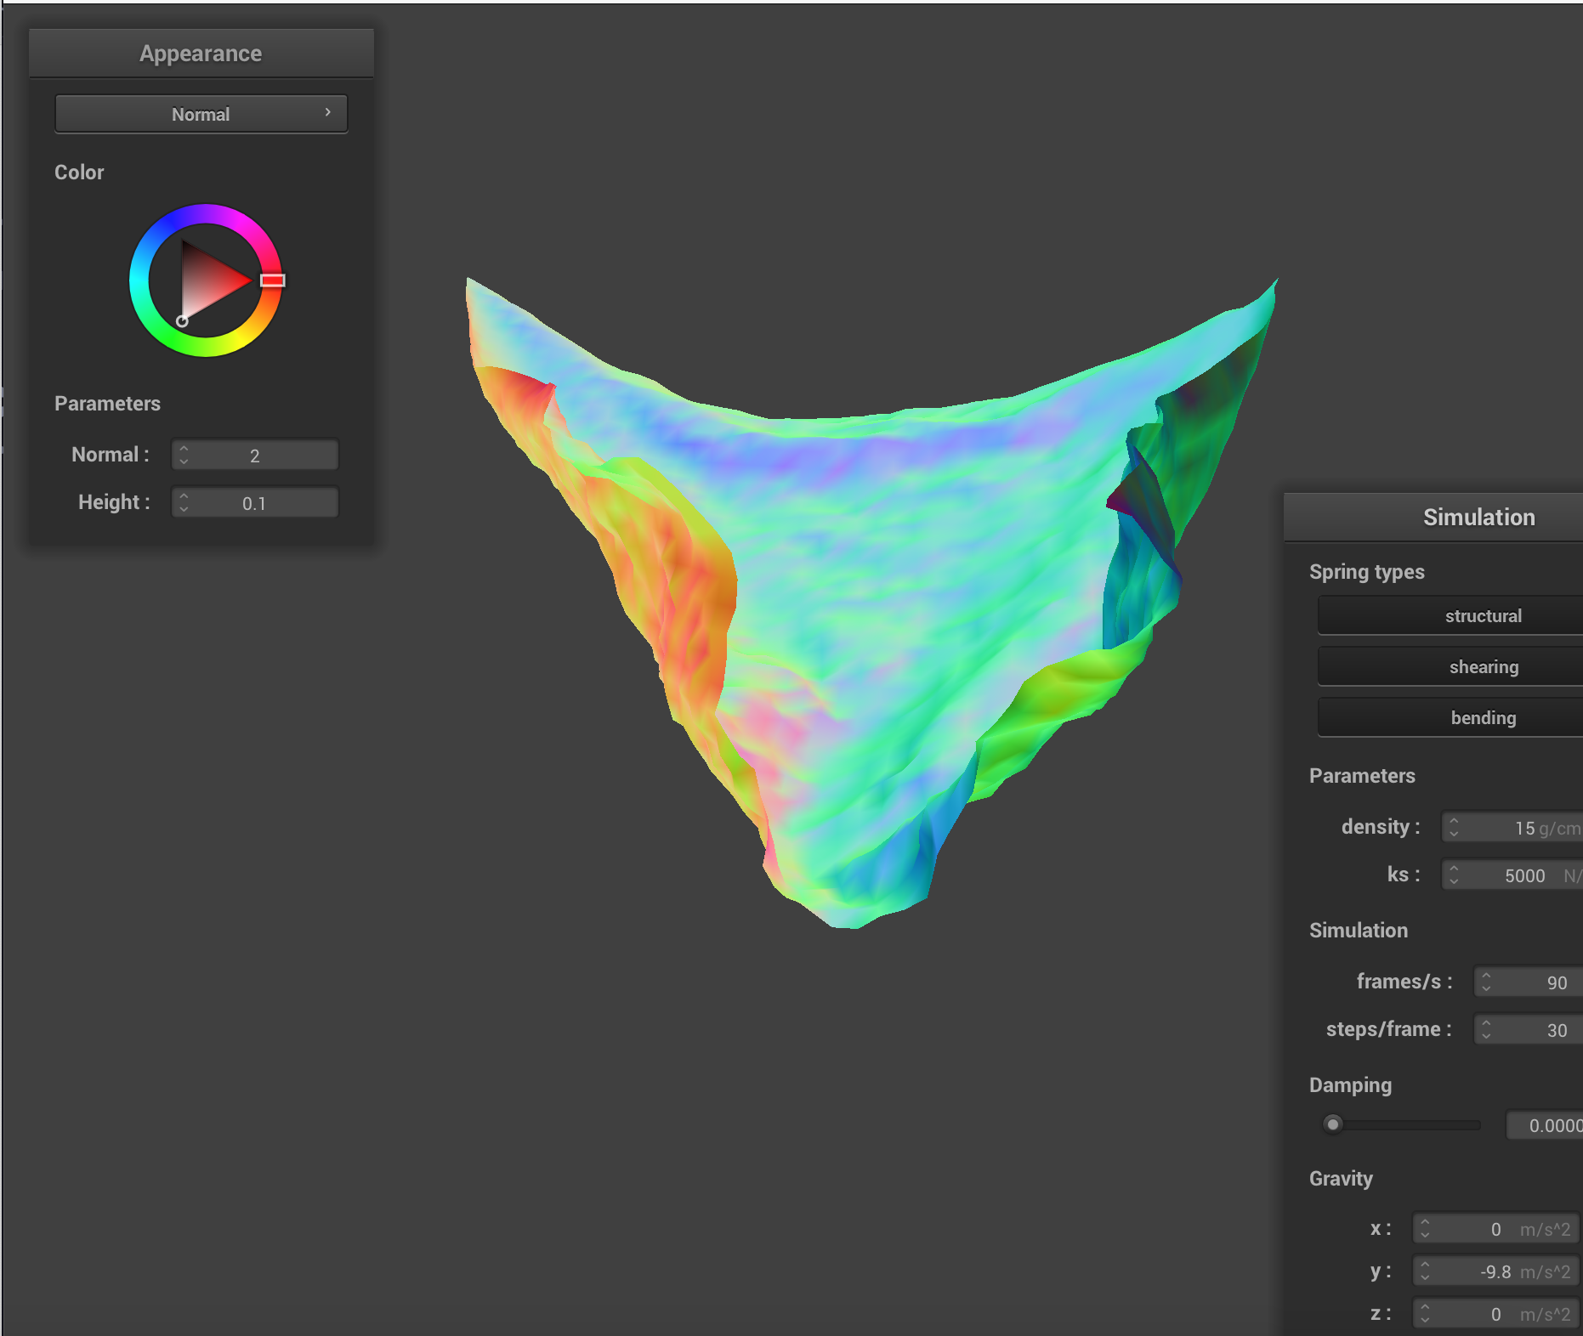Click the gravity y stepper arrows
The height and width of the screenshot is (1336, 1583).
tap(1425, 1271)
